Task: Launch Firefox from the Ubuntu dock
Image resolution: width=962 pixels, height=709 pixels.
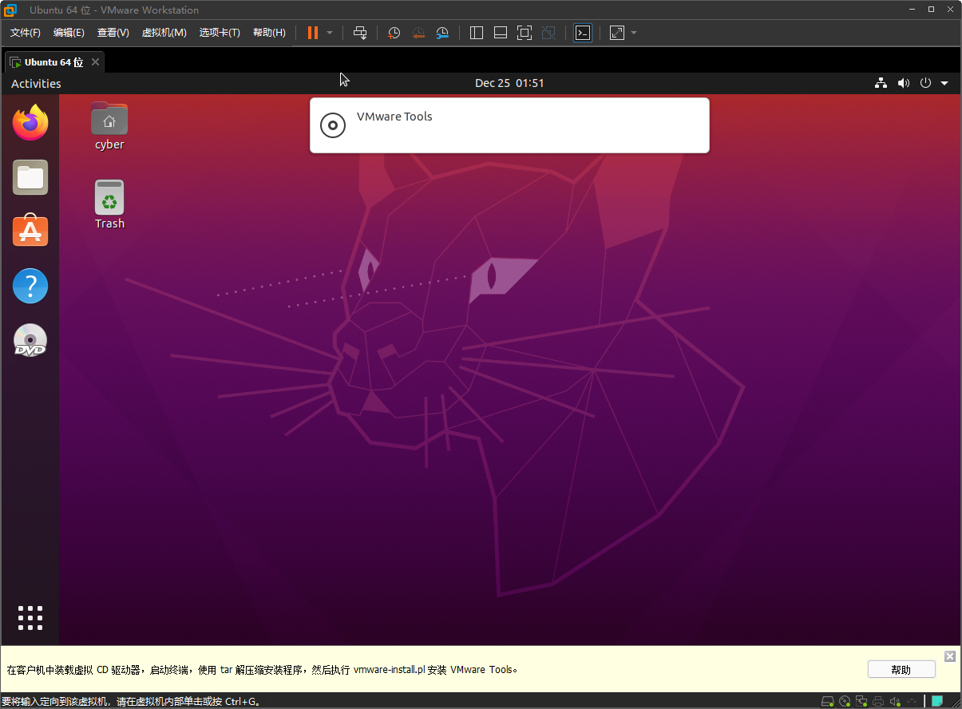Action: [x=30, y=122]
